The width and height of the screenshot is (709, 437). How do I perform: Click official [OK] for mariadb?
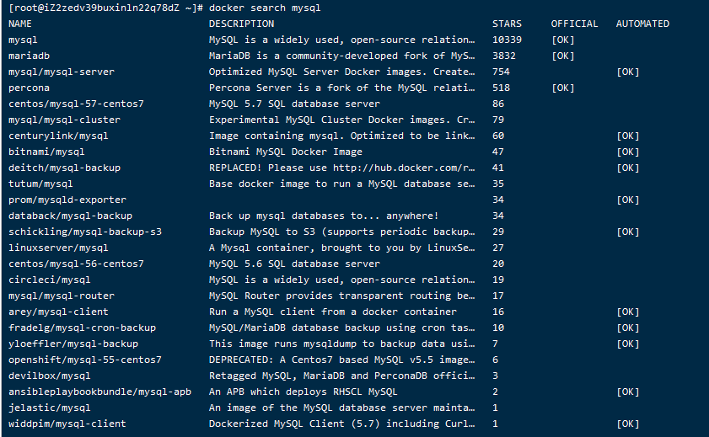tap(562, 56)
